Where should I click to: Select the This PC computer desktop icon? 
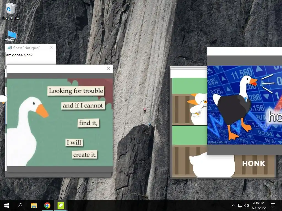pyautogui.click(x=11, y=36)
